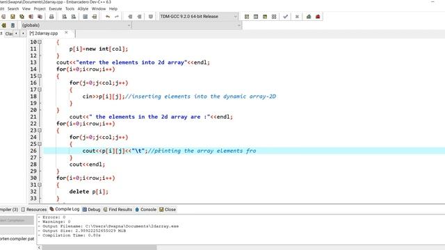
Task: Click line number 26 in the gutter
Action: 33,151
